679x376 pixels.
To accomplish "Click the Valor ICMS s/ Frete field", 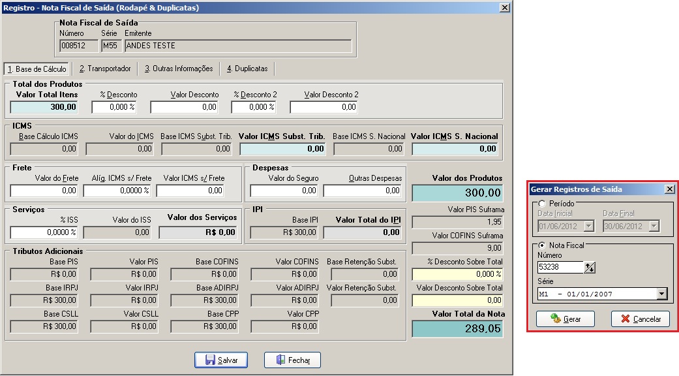I will coord(190,191).
